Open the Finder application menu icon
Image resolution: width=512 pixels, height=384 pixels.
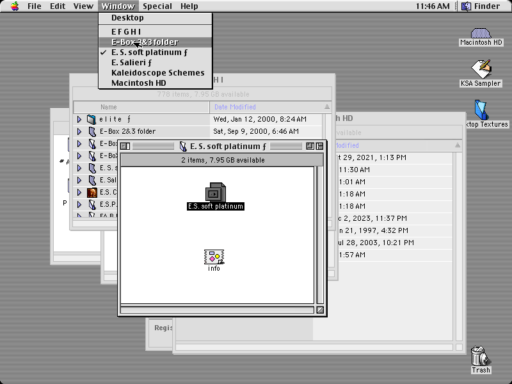tap(466, 6)
